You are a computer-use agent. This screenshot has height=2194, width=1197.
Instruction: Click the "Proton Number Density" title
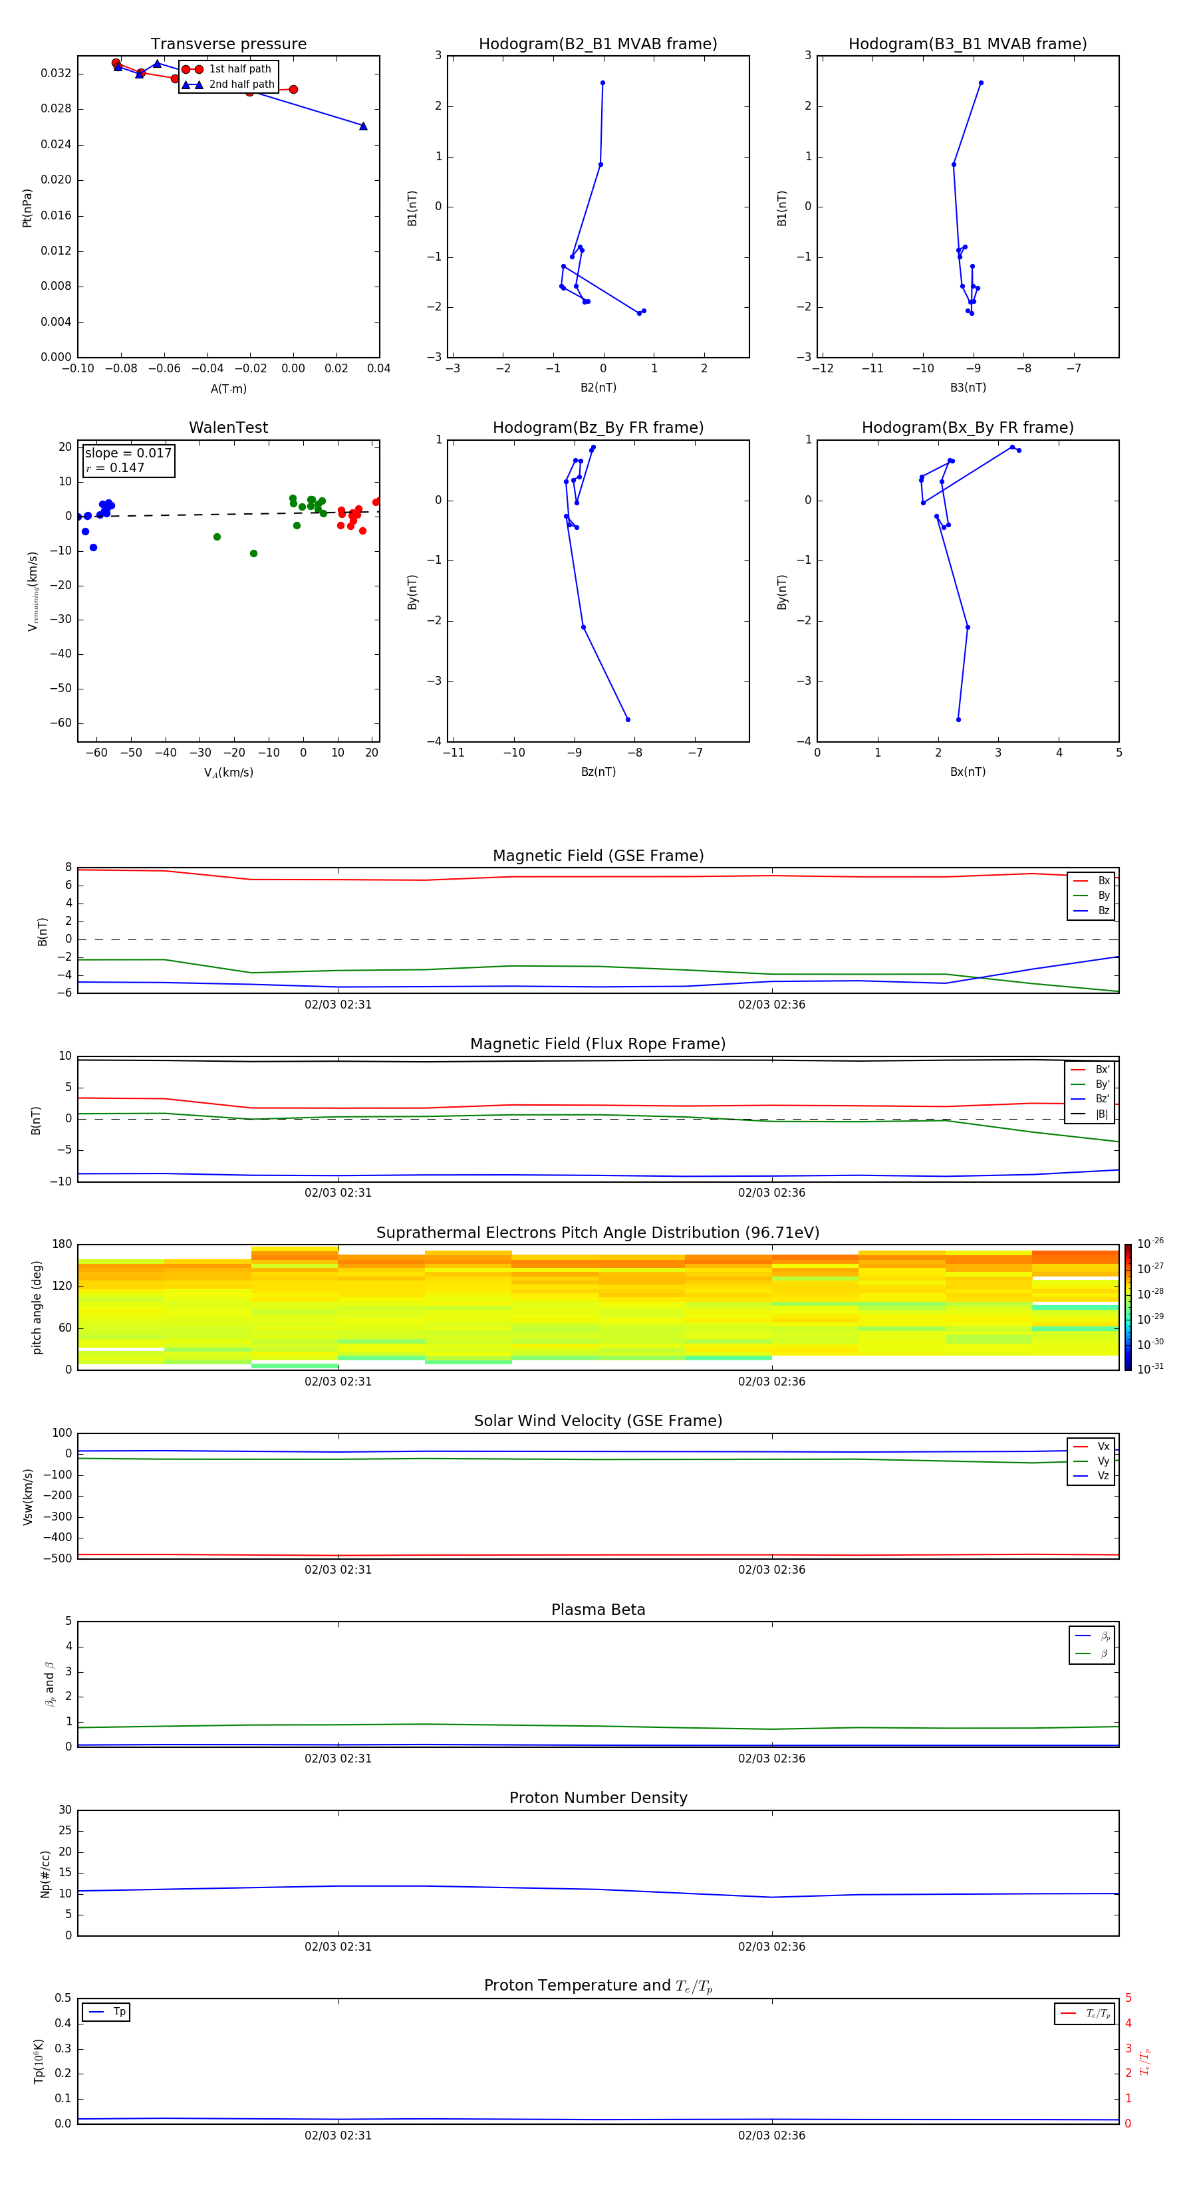tap(598, 1798)
